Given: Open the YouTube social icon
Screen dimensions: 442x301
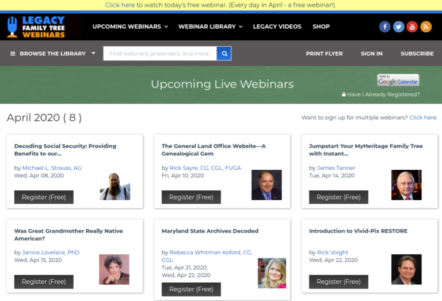Looking at the screenshot, I should pos(412,26).
